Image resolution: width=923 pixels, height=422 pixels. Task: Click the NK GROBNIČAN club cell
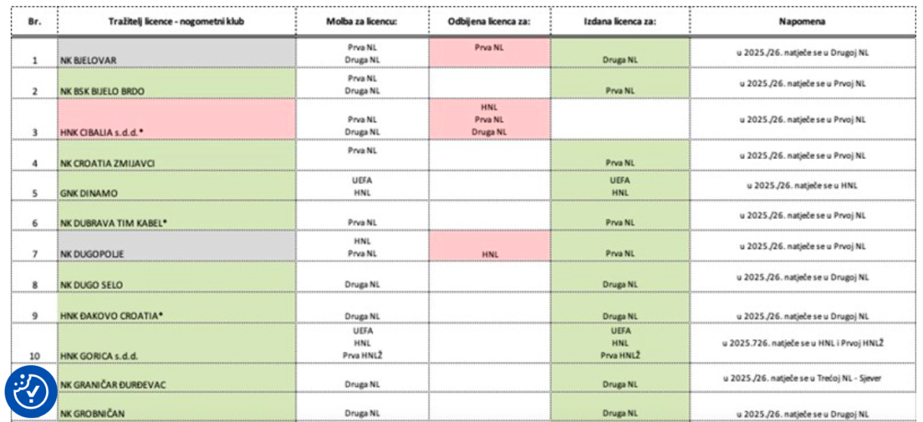pos(177,408)
